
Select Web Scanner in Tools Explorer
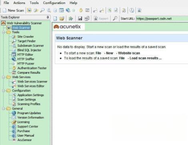coord(21,28)
